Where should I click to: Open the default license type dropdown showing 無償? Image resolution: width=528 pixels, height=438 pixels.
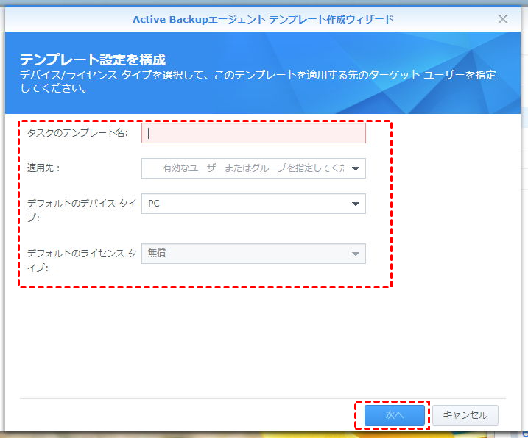pos(253,254)
